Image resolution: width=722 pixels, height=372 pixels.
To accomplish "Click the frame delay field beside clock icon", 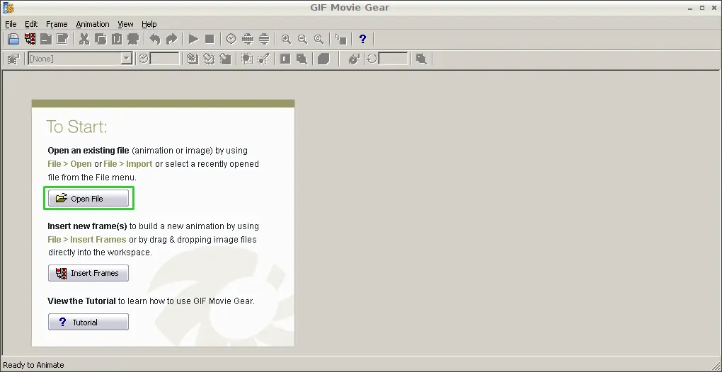I will click(165, 59).
